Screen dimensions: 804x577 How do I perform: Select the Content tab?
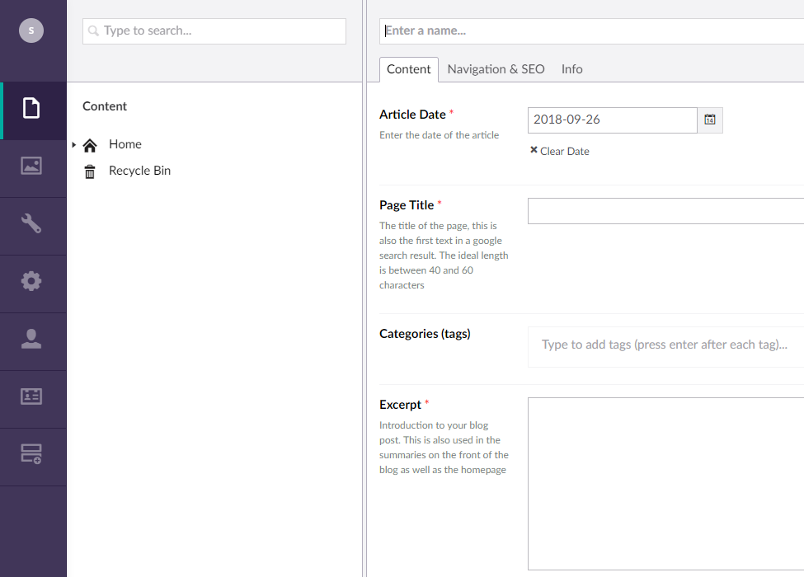(408, 69)
